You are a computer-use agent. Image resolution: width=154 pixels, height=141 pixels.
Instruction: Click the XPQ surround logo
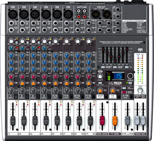coord(100,71)
